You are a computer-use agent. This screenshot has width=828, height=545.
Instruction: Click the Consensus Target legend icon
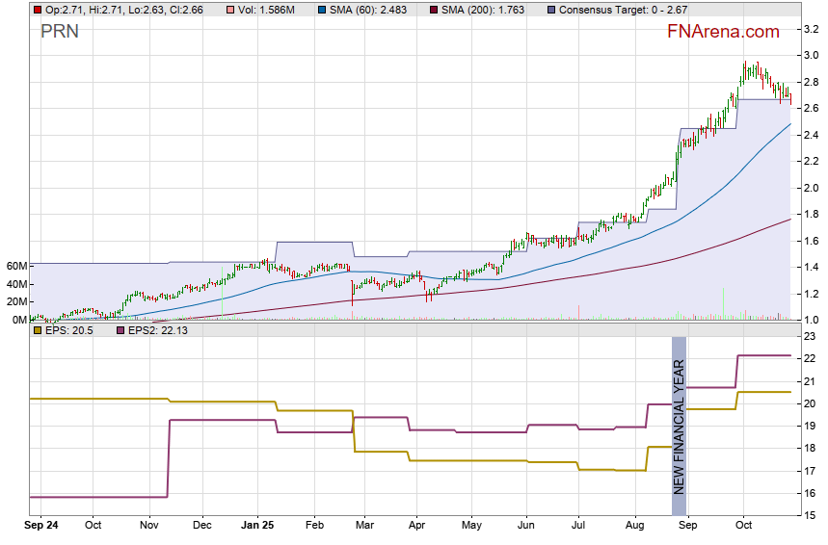[x=550, y=9]
